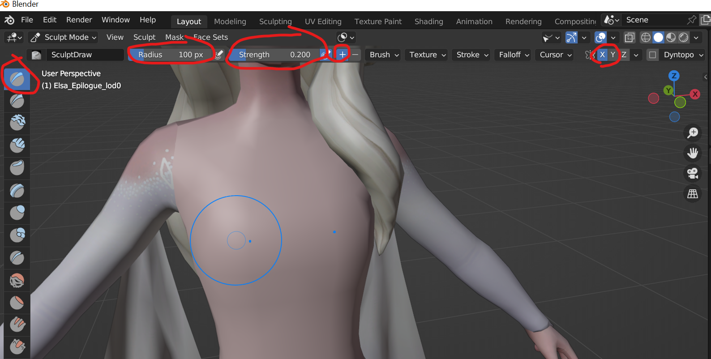The width and height of the screenshot is (711, 359).
Task: Open object types visibility dropdown
Action: tap(551, 38)
